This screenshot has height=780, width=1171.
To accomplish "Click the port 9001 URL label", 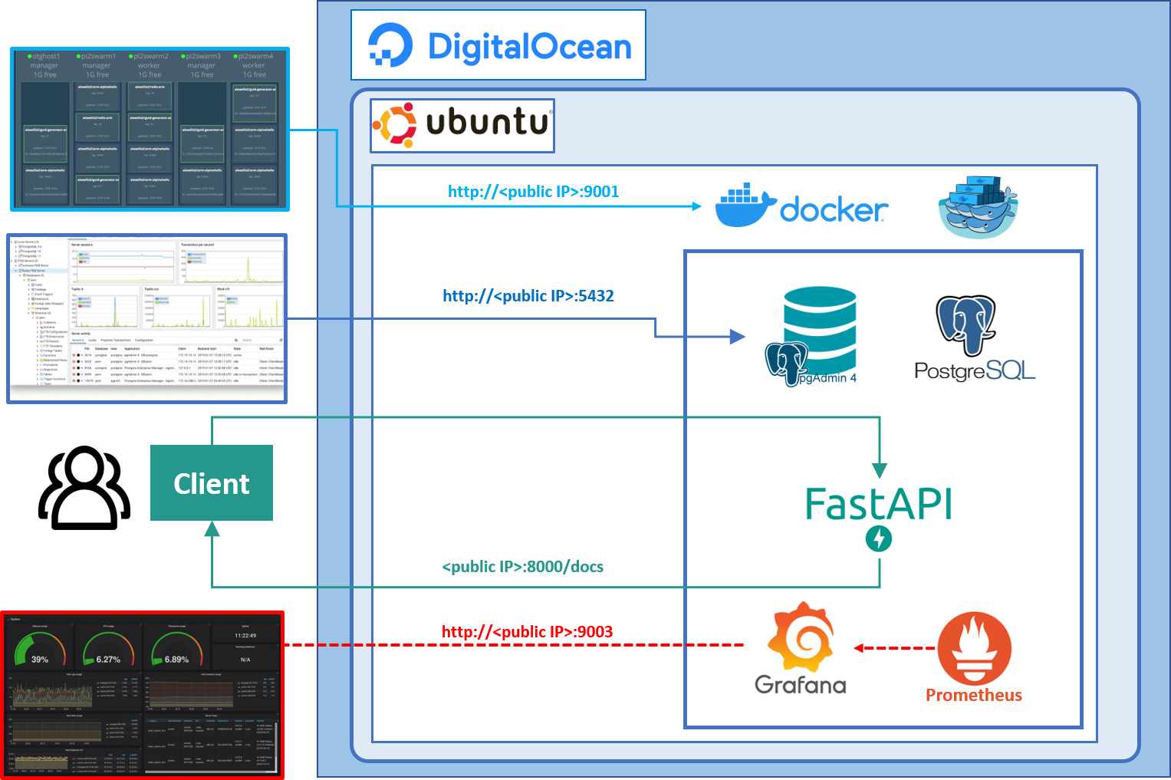I will [x=533, y=192].
